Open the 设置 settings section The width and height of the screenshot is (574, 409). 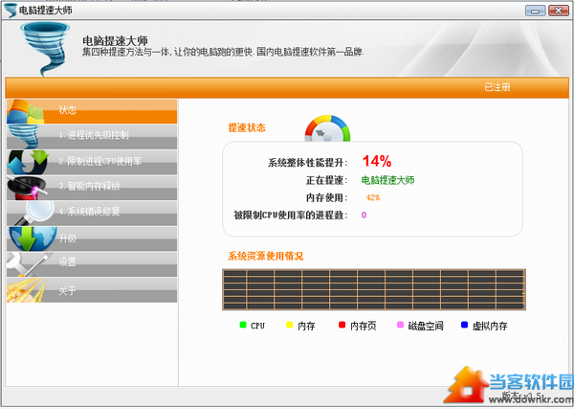(x=92, y=263)
